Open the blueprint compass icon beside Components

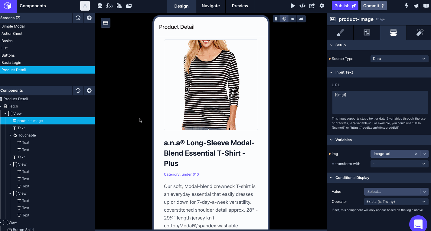(x=85, y=6)
